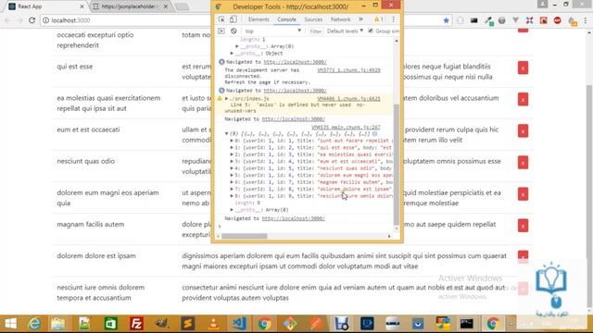Screen dimensions: 593x333
Task: Click the red delete icon for 'qui est esse'
Action: (523, 68)
